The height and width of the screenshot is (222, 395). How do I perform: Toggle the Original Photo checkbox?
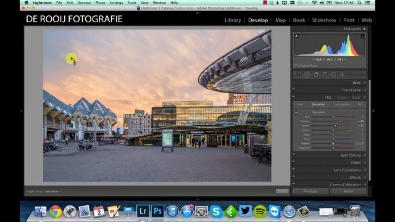click(296, 66)
